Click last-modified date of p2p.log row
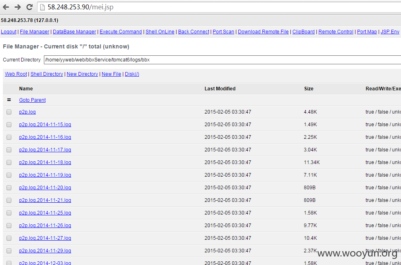 [x=228, y=112]
